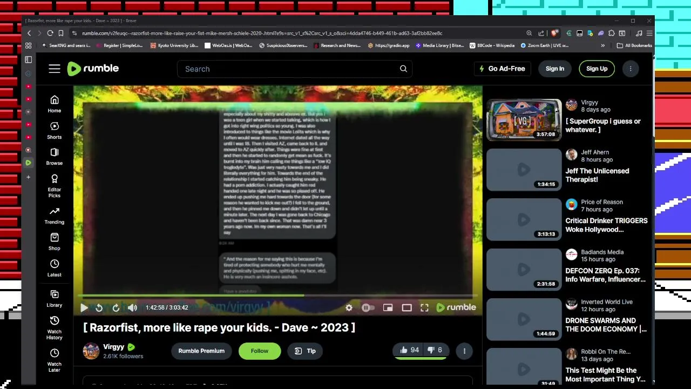Screen dimensions: 691x389
Task: Open the Virgyy channel avatar
Action: (x=91, y=351)
